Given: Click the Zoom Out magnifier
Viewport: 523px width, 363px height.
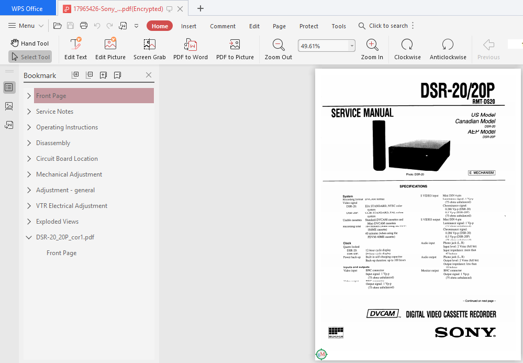Looking at the screenshot, I should tap(278, 49).
